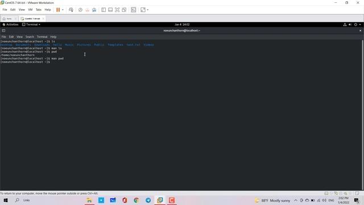Screen dimensions: 364x205
Task: Click the Windows tray volume icon
Action: pyautogui.click(x=324, y=200)
